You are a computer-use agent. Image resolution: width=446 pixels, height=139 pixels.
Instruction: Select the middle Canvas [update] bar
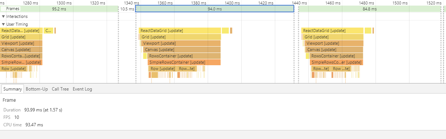coord(182,50)
